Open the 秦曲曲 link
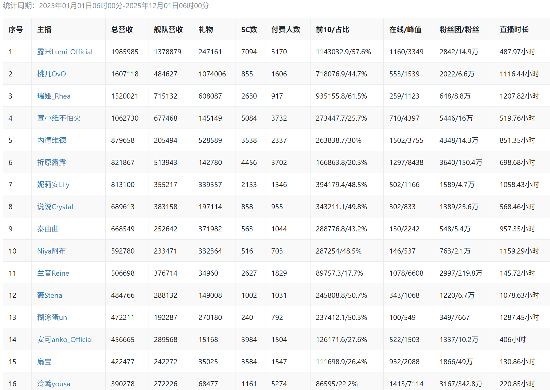The height and width of the screenshot is (390, 550). click(48, 229)
